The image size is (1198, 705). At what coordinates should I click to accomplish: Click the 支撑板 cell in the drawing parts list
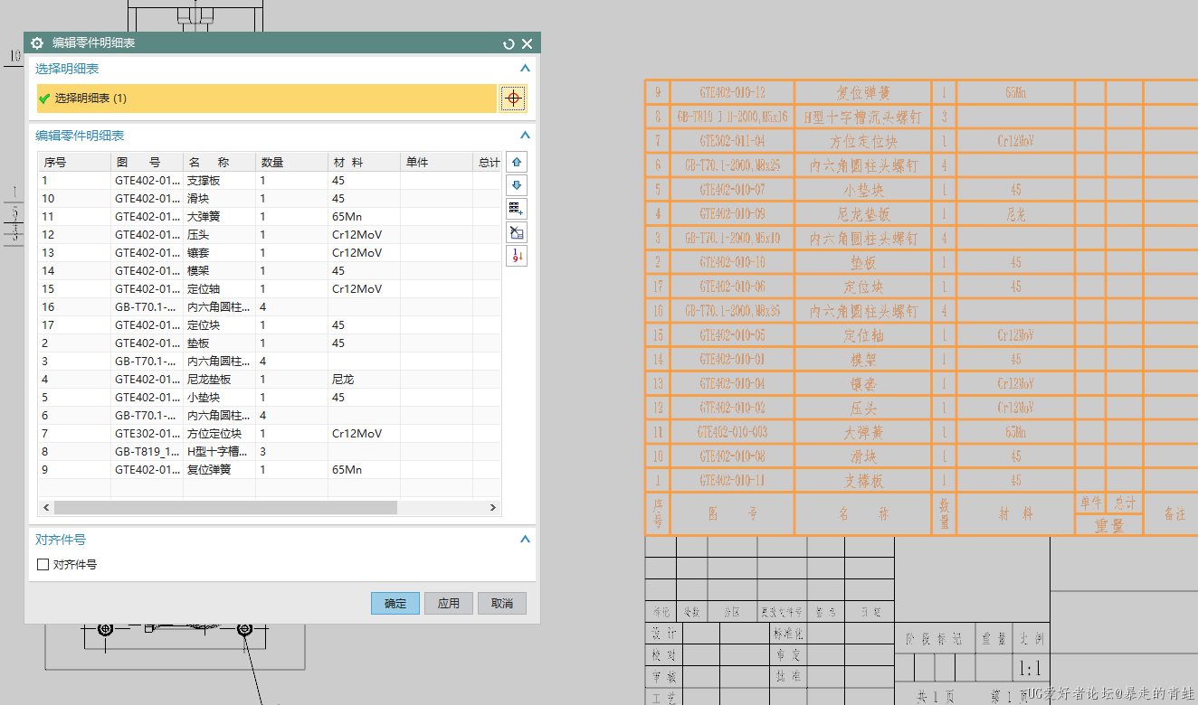click(x=863, y=481)
